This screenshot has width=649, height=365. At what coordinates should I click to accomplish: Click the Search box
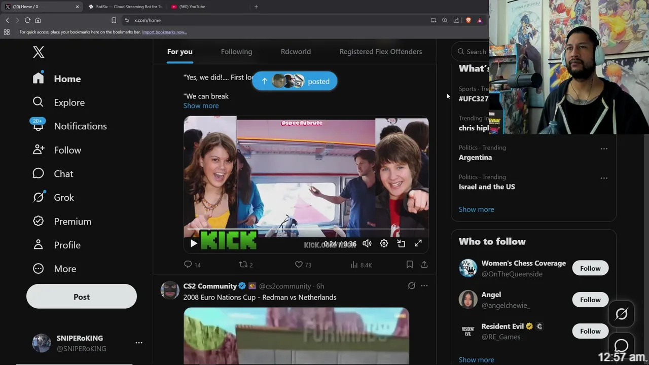point(471,51)
